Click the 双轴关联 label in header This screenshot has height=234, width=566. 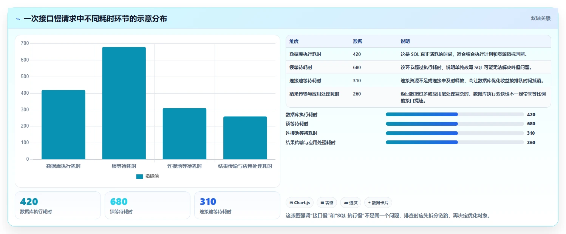click(541, 18)
